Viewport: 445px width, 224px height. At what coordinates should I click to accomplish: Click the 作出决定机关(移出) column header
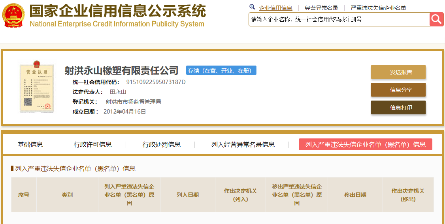tap(408, 195)
